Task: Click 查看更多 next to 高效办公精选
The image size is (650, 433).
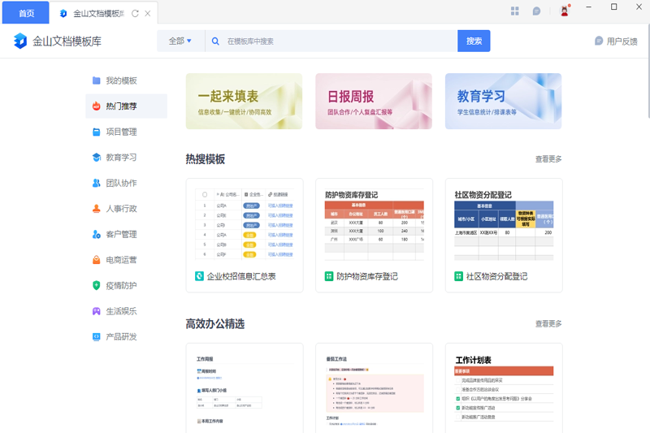Action: [x=548, y=323]
